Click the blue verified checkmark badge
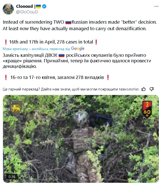This screenshot has height=185, width=159. point(44,6)
